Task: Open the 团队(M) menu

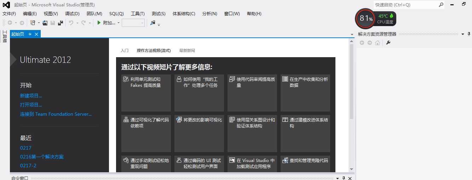Action: 94,14
